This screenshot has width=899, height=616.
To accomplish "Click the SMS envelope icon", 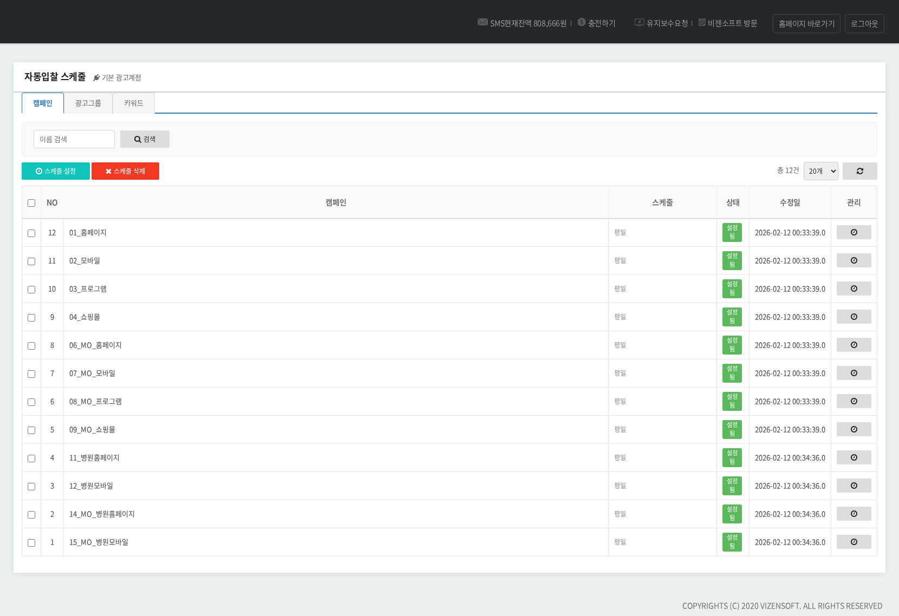I will pos(482,22).
